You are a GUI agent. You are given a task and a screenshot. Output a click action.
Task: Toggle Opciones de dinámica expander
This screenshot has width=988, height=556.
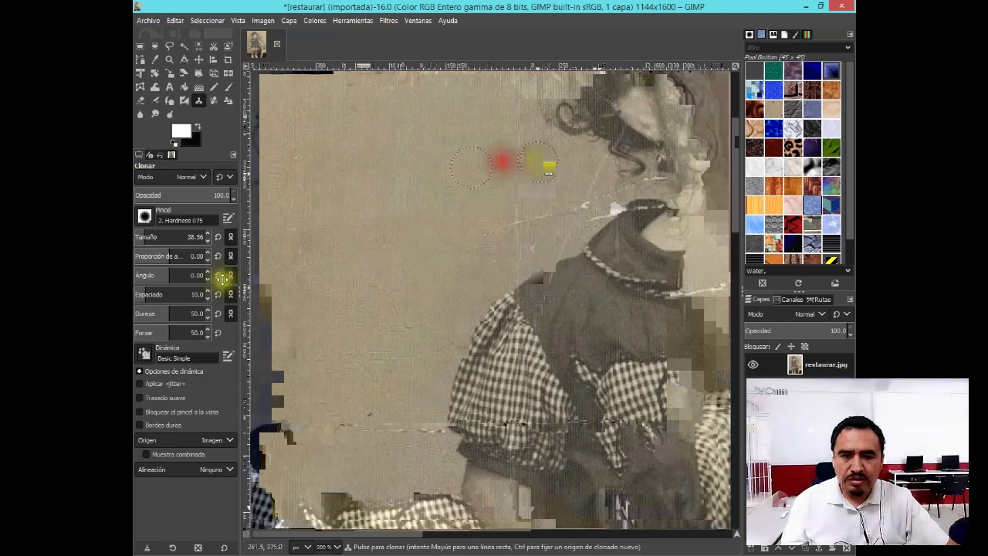point(140,371)
